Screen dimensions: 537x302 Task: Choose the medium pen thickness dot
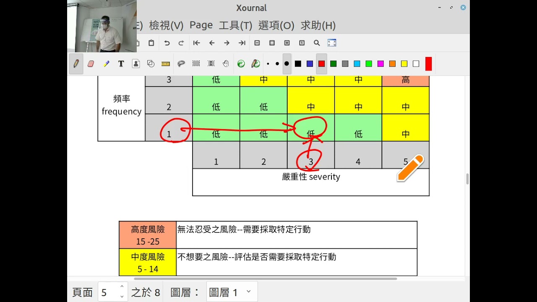(277, 64)
